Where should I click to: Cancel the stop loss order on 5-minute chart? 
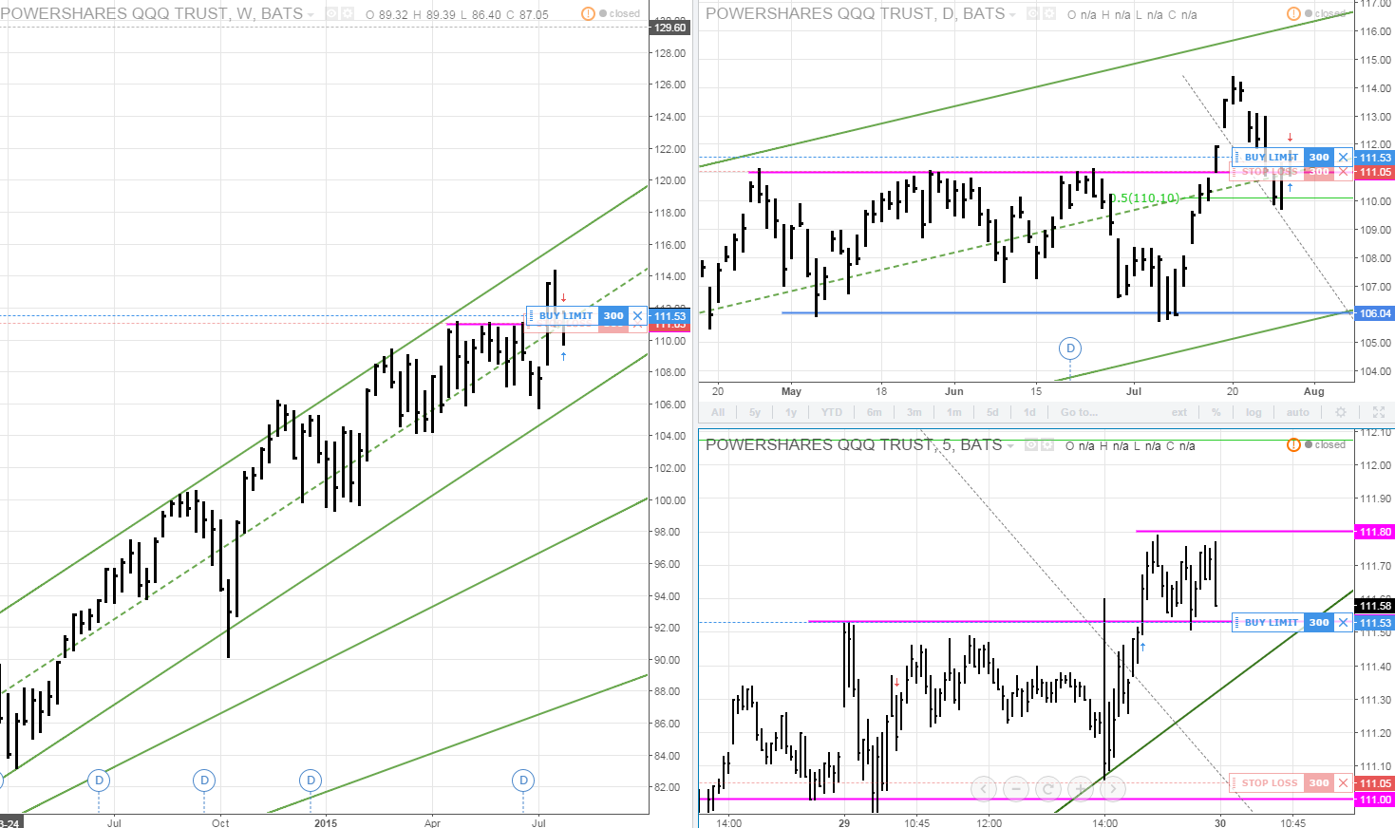[x=1343, y=783]
